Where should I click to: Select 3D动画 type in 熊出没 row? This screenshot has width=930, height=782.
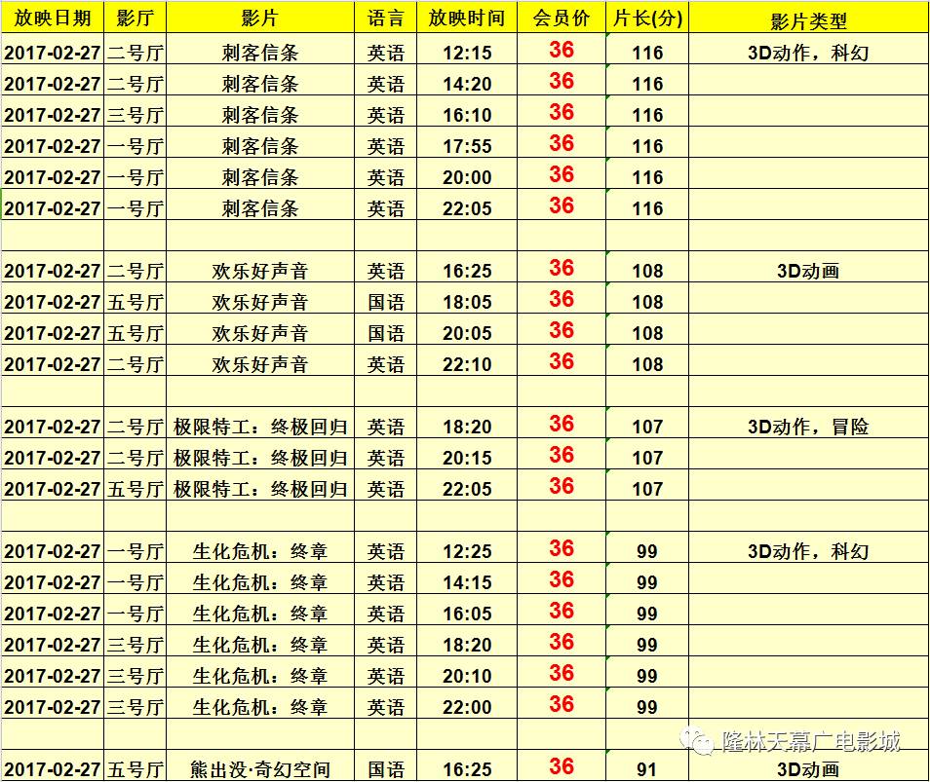click(x=808, y=766)
